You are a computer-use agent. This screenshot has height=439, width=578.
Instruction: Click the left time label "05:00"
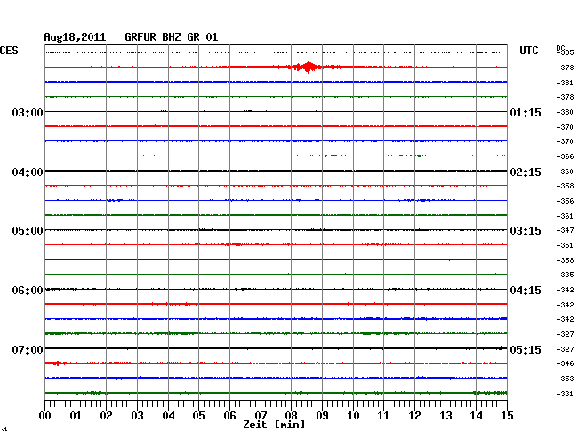point(28,230)
